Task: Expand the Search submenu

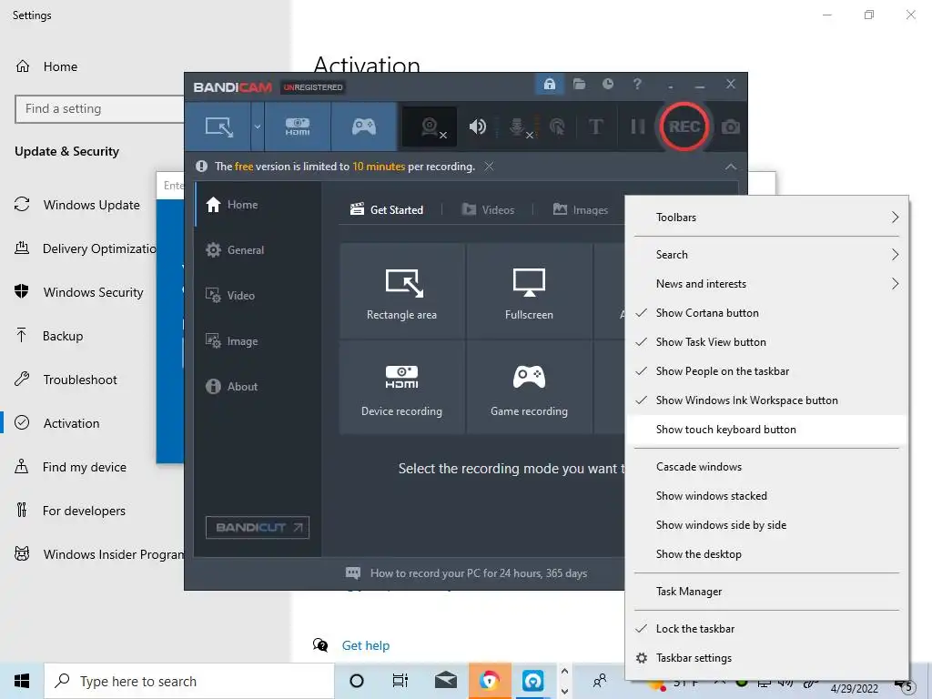Action: [x=766, y=255]
